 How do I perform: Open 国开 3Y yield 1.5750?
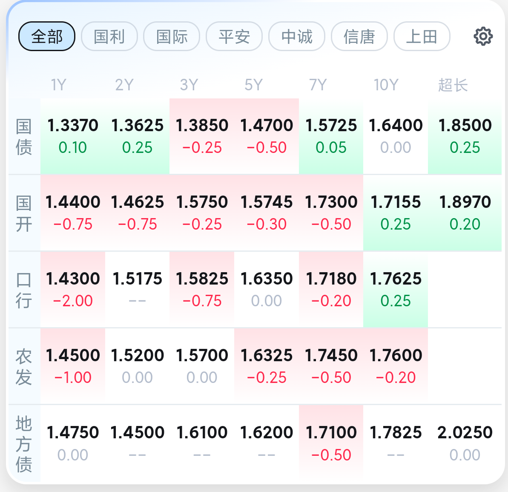click(x=202, y=213)
